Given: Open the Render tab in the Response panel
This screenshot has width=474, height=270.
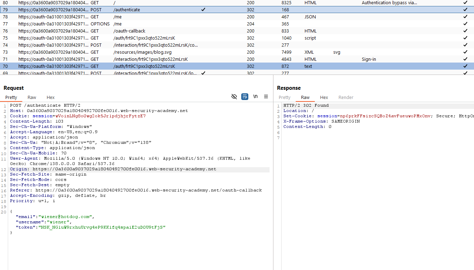Looking at the screenshot, I should tap(346, 97).
